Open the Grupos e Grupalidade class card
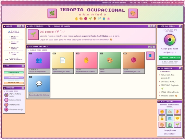This screenshot has height=139, width=185. (39, 63)
